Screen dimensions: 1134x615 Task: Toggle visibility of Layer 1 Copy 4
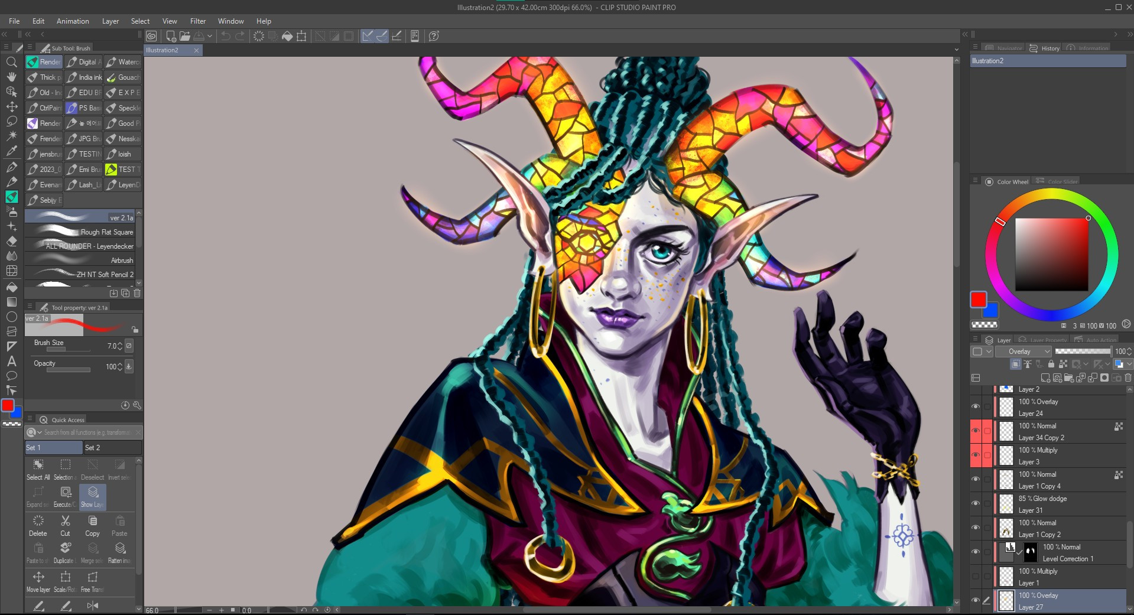(x=976, y=480)
